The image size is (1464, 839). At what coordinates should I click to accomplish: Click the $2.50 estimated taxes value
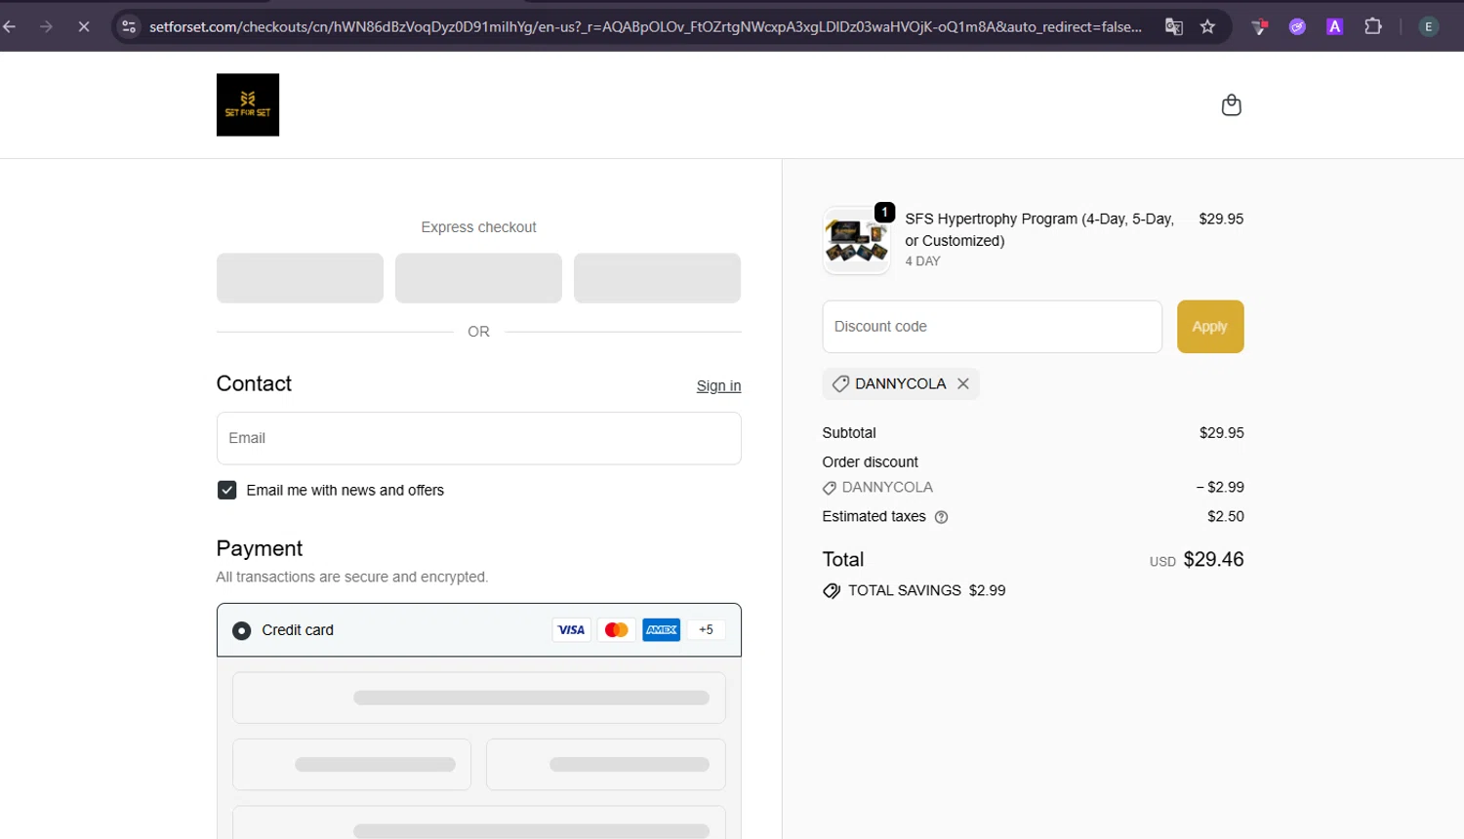(x=1226, y=516)
